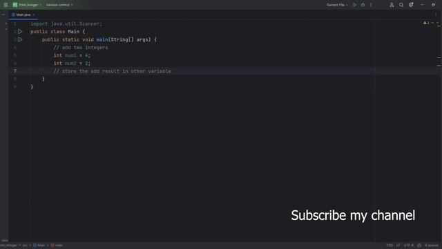Click the warnings indicator in editor
This screenshot has height=249, width=442.
pos(426,23)
